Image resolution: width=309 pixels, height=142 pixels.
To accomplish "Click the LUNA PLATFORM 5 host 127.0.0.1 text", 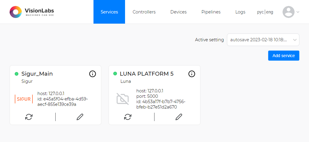I will (x=150, y=91).
